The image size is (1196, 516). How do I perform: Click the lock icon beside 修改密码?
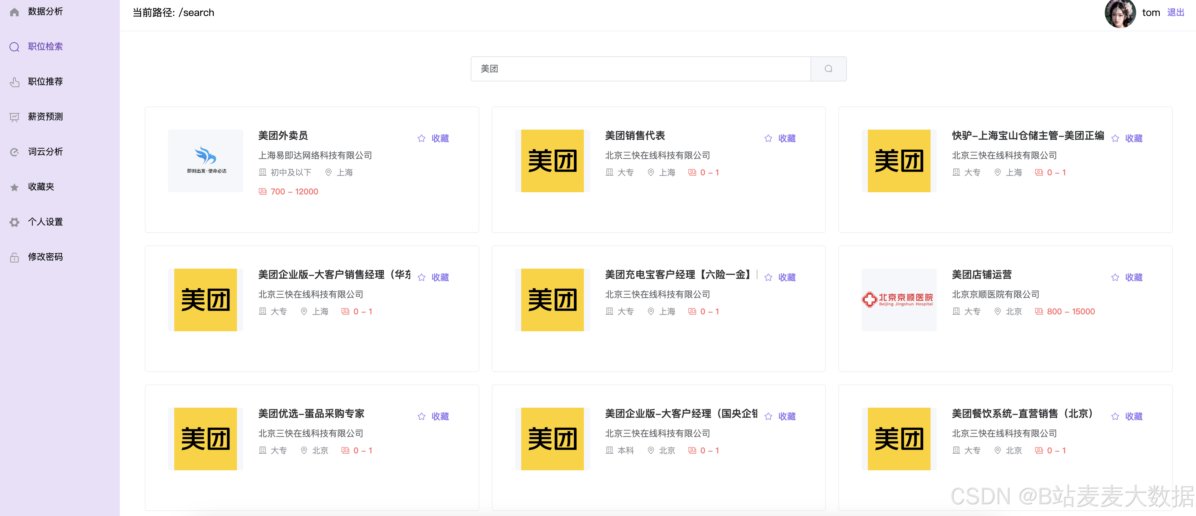click(x=14, y=257)
